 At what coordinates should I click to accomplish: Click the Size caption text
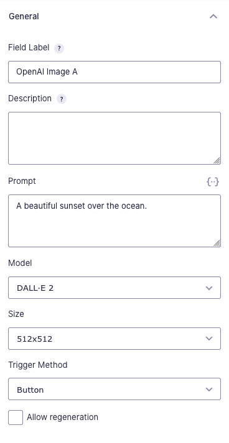[16, 314]
